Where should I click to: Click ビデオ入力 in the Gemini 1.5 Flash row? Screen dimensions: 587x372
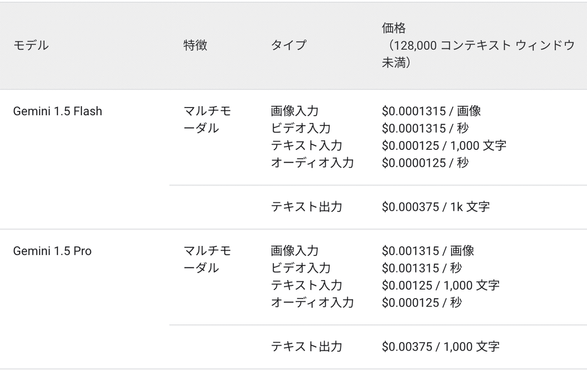[300, 128]
